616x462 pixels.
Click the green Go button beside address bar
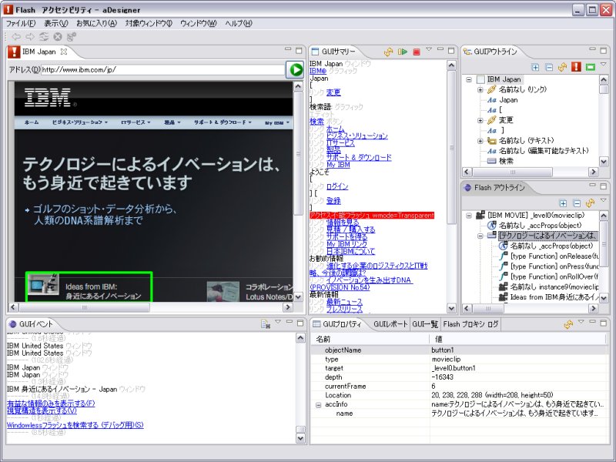pos(295,70)
